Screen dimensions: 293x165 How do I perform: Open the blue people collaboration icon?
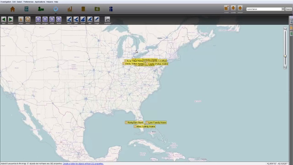tap(111, 9)
